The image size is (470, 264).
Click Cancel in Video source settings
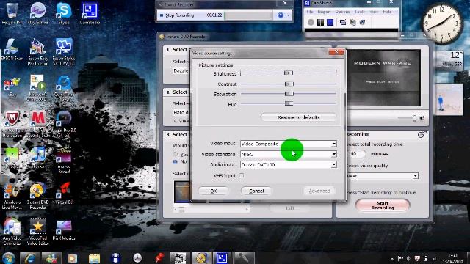pos(256,191)
